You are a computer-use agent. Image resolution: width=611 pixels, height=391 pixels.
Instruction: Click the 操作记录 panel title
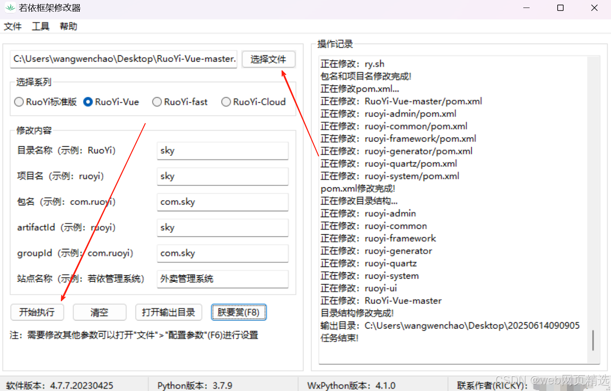pyautogui.click(x=335, y=44)
